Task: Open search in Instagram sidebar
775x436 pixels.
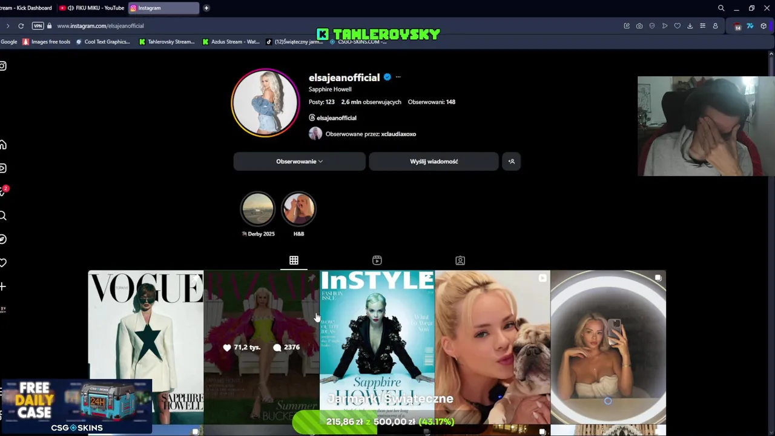Action: point(3,216)
